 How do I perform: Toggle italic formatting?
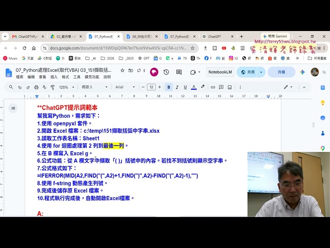point(177,87)
